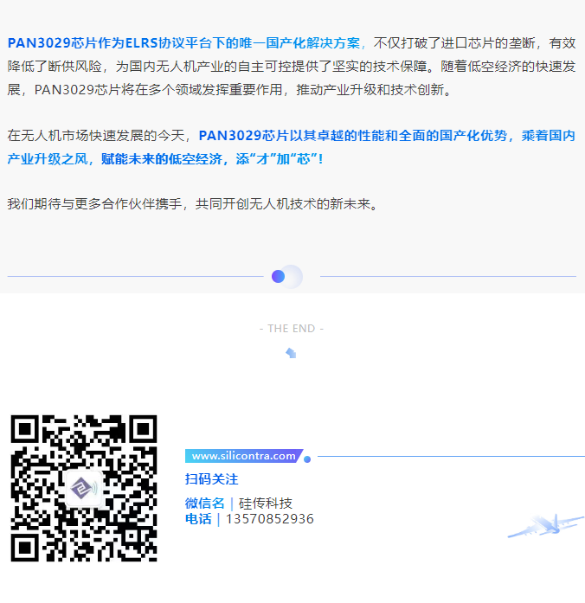
Task: Click the text 推动产业升级和技术创新
Action: tap(370, 90)
